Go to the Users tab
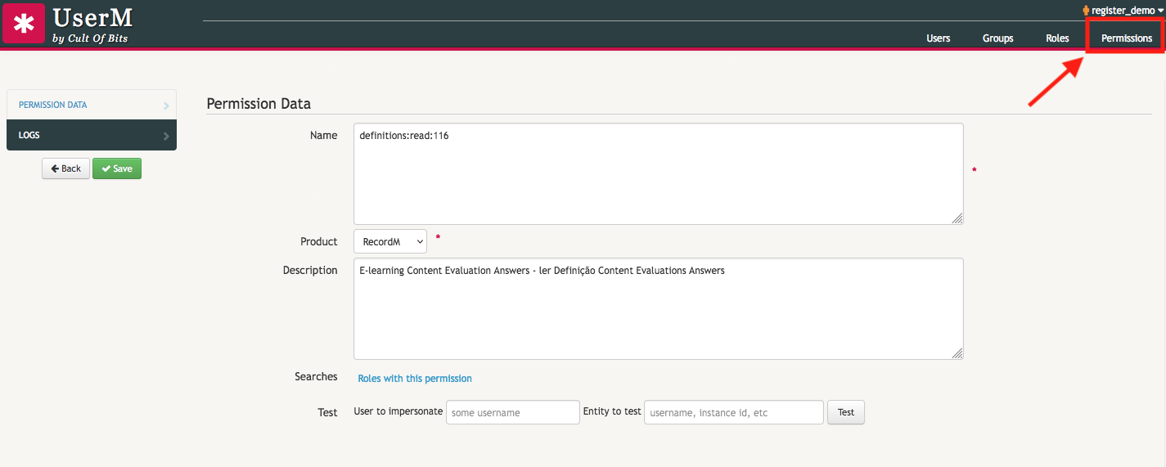The height and width of the screenshot is (467, 1166). 938,38
